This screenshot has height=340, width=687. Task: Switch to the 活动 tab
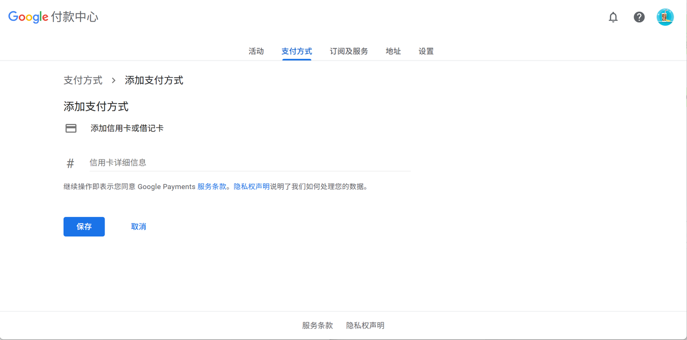coord(256,50)
